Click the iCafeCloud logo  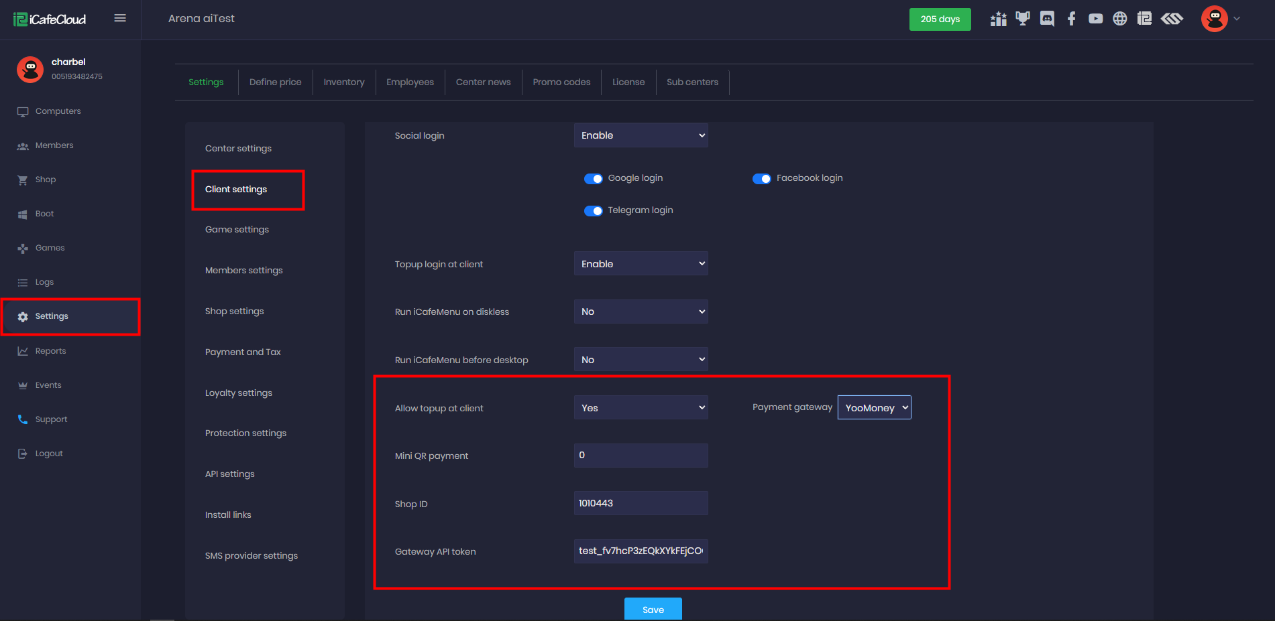pyautogui.click(x=50, y=19)
